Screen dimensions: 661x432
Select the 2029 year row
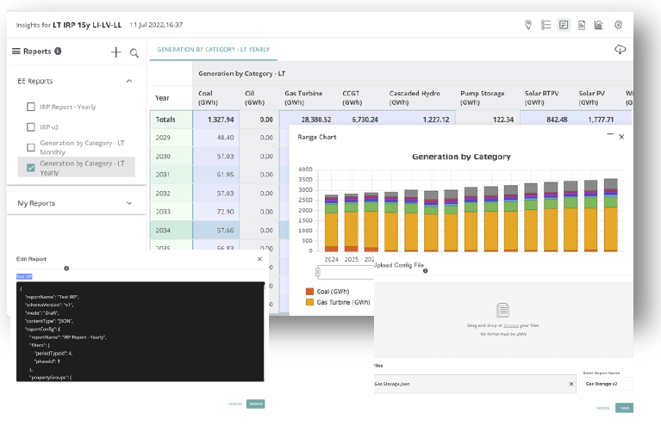[171, 138]
